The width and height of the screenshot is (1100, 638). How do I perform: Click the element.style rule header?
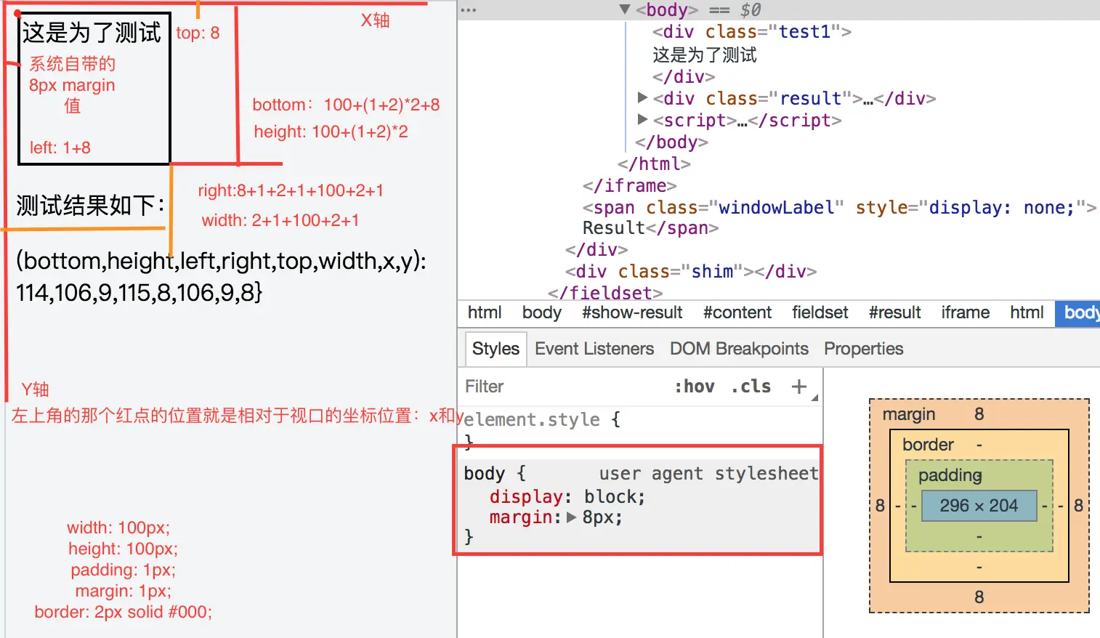[542, 420]
